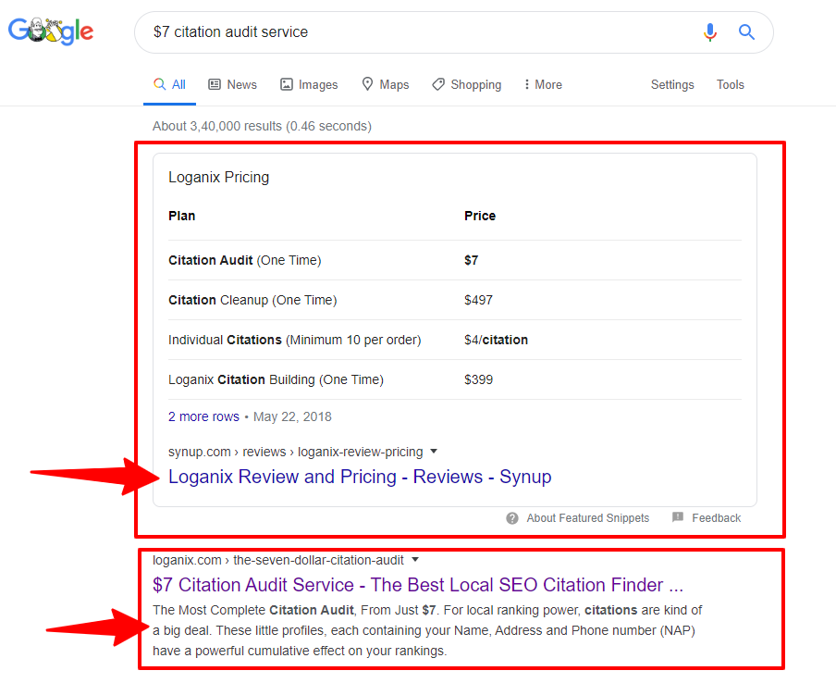Open search Tools
The image size is (836, 683).
tap(730, 84)
